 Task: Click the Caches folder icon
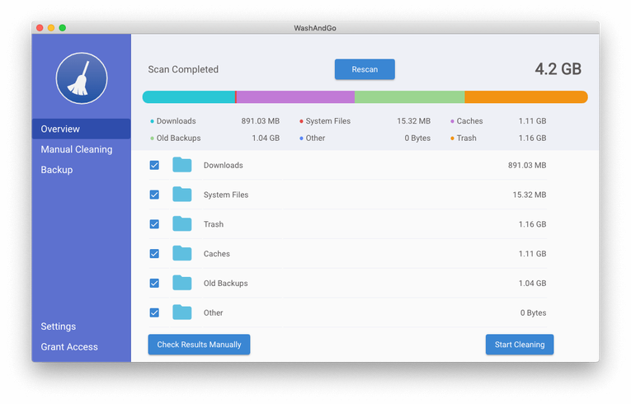pyautogui.click(x=182, y=253)
